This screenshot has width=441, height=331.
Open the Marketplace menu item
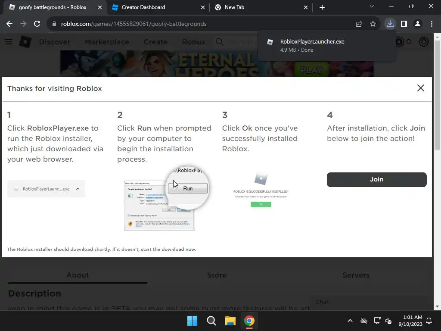(x=107, y=42)
